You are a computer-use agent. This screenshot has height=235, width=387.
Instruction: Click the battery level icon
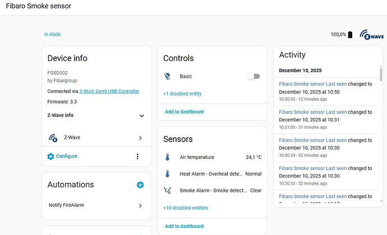(350, 35)
